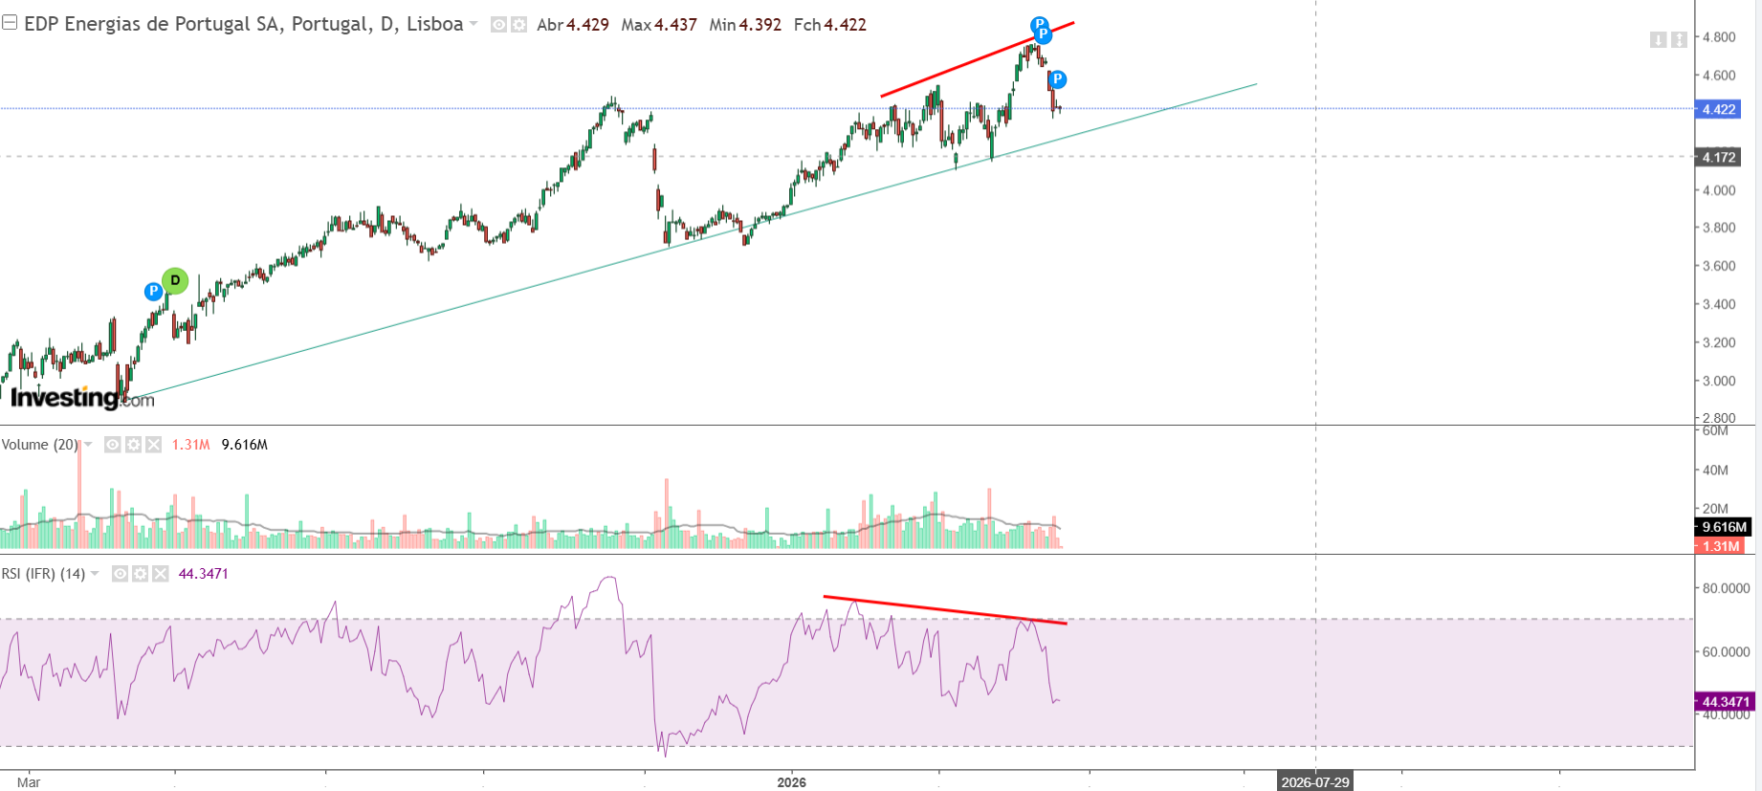The height and width of the screenshot is (791, 1762).
Task: Click the 9.616M value in Volume legend
Action: 245,445
